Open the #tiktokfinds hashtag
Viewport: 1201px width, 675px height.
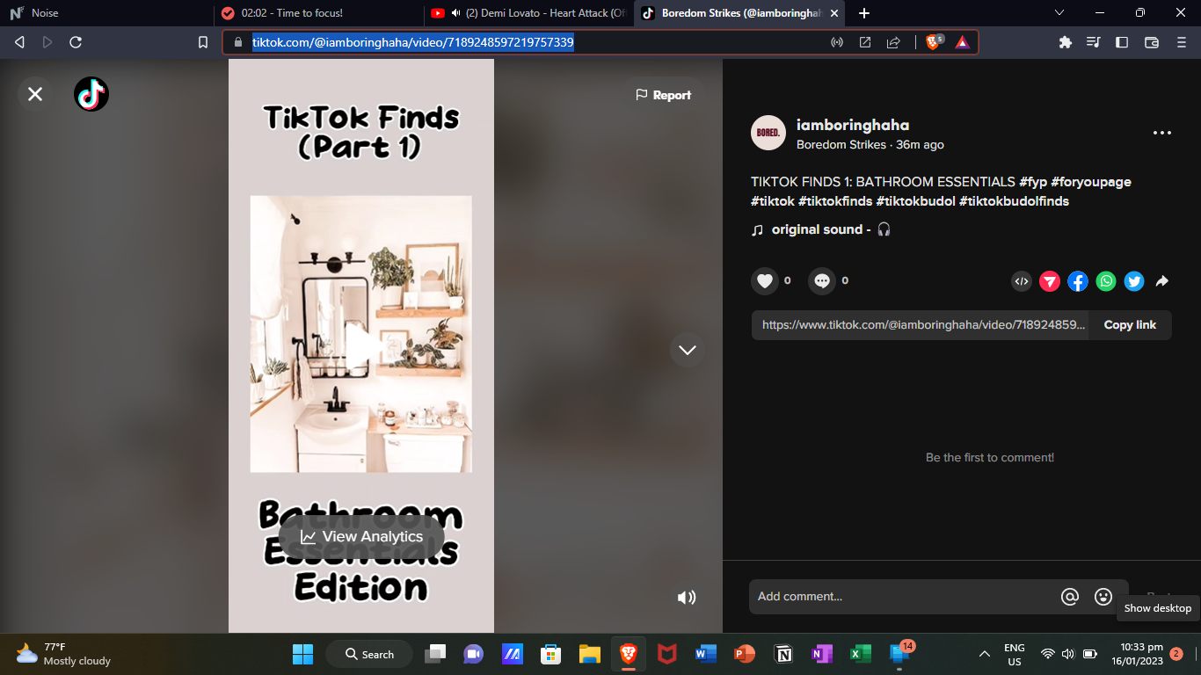click(x=835, y=201)
